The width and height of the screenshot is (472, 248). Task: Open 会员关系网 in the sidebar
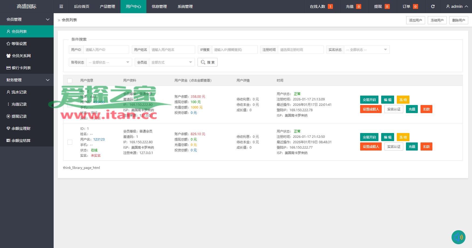point(21,56)
